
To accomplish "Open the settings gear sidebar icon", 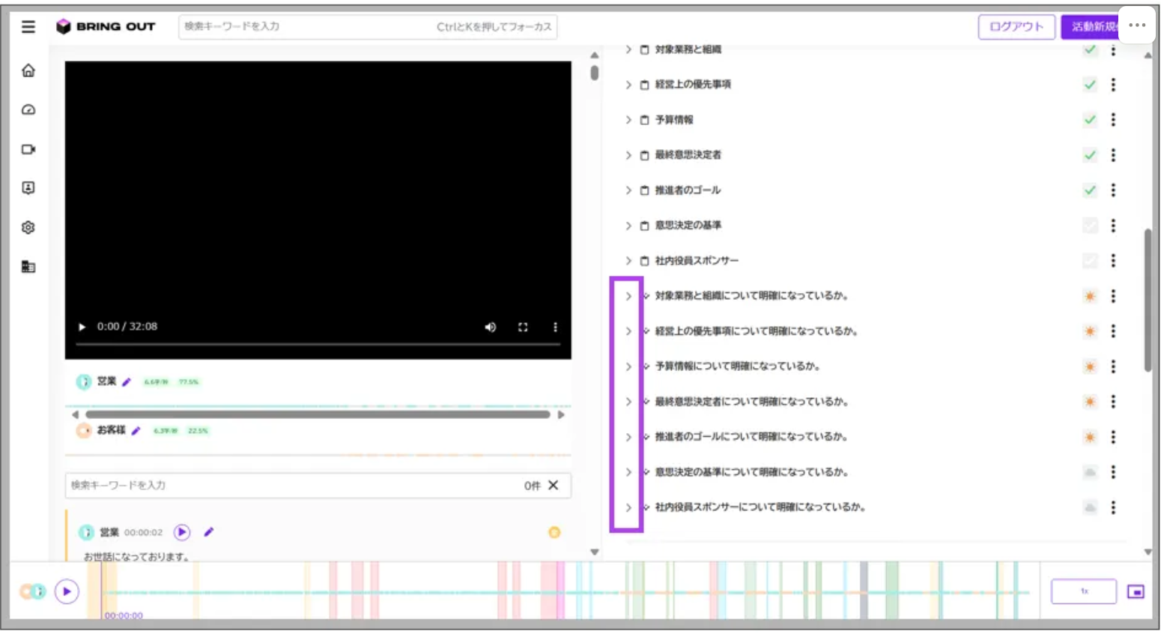I will (x=28, y=227).
